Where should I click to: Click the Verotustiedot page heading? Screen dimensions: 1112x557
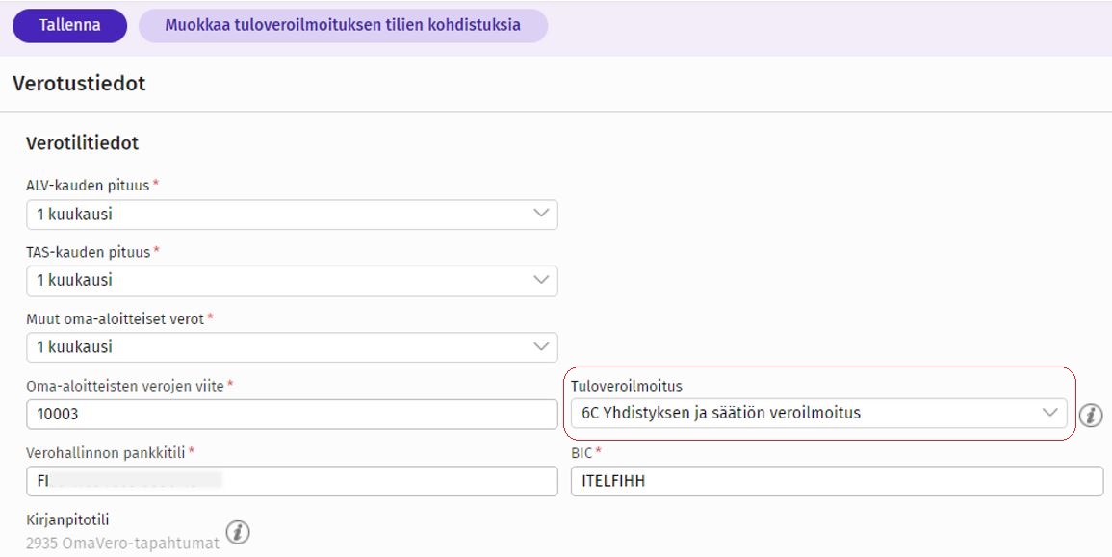(79, 84)
